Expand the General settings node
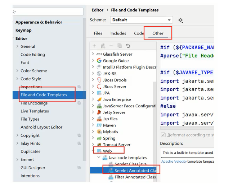Viewport: 233px width, 186px height. tap(17, 46)
